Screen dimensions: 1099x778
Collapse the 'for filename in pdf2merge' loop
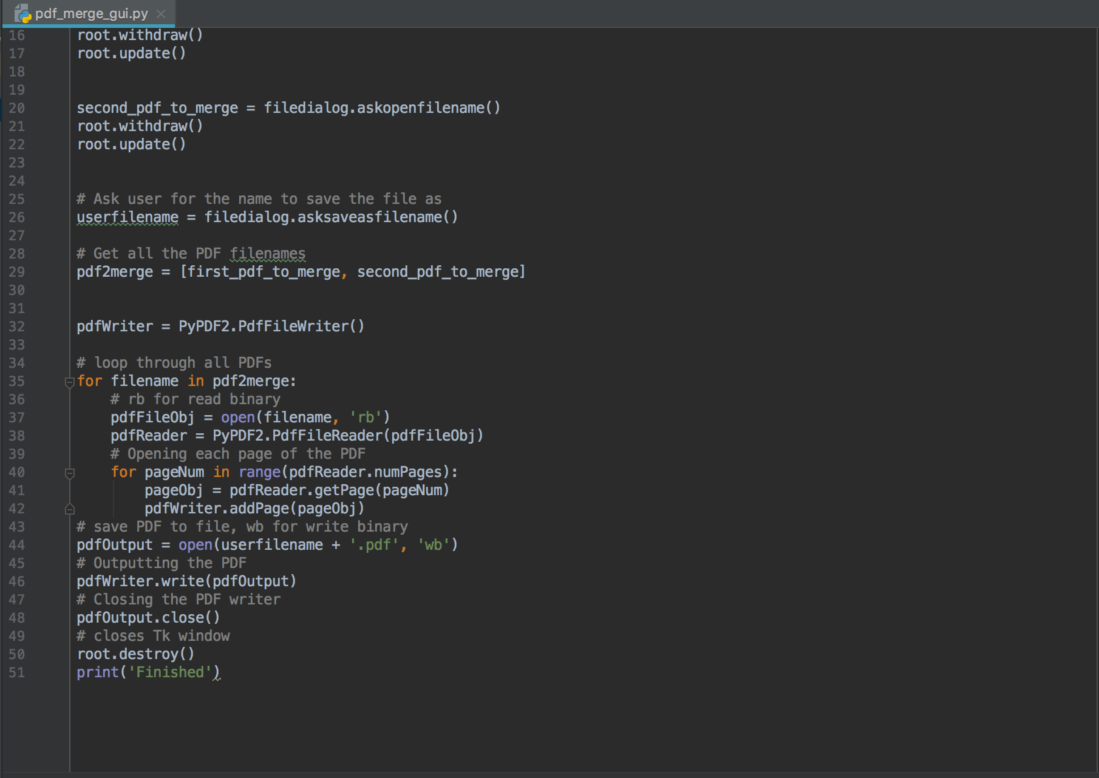70,382
